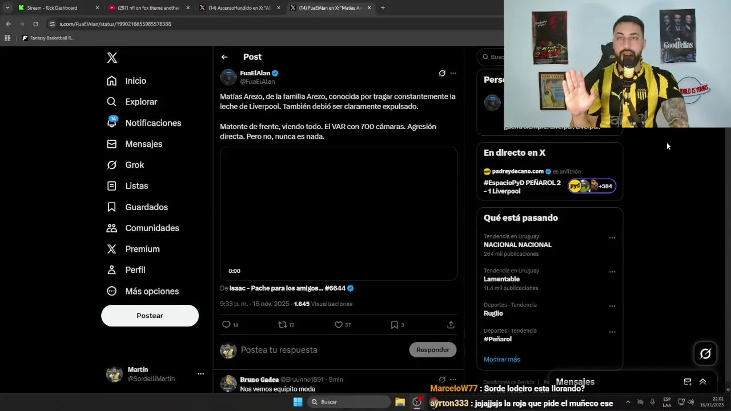This screenshot has width=731, height=411.
Task: Open account menu dots beside Martín
Action: (200, 374)
